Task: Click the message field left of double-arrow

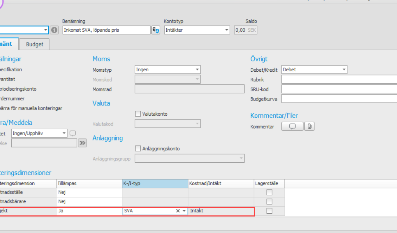Action: [x=44, y=143]
